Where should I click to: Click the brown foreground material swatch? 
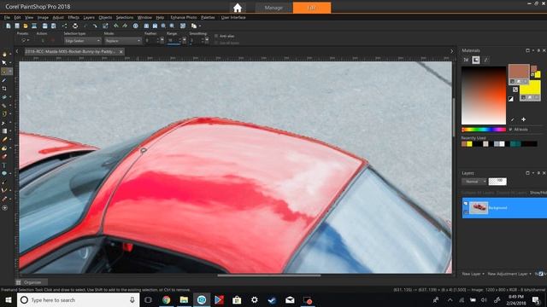point(519,71)
